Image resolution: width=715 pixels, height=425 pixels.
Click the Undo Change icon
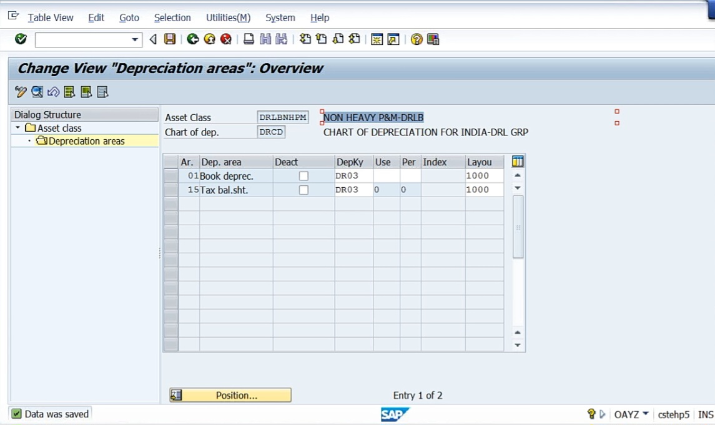[x=53, y=92]
